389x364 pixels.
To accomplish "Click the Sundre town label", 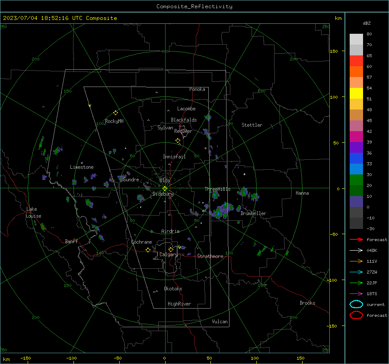I will [131, 180].
